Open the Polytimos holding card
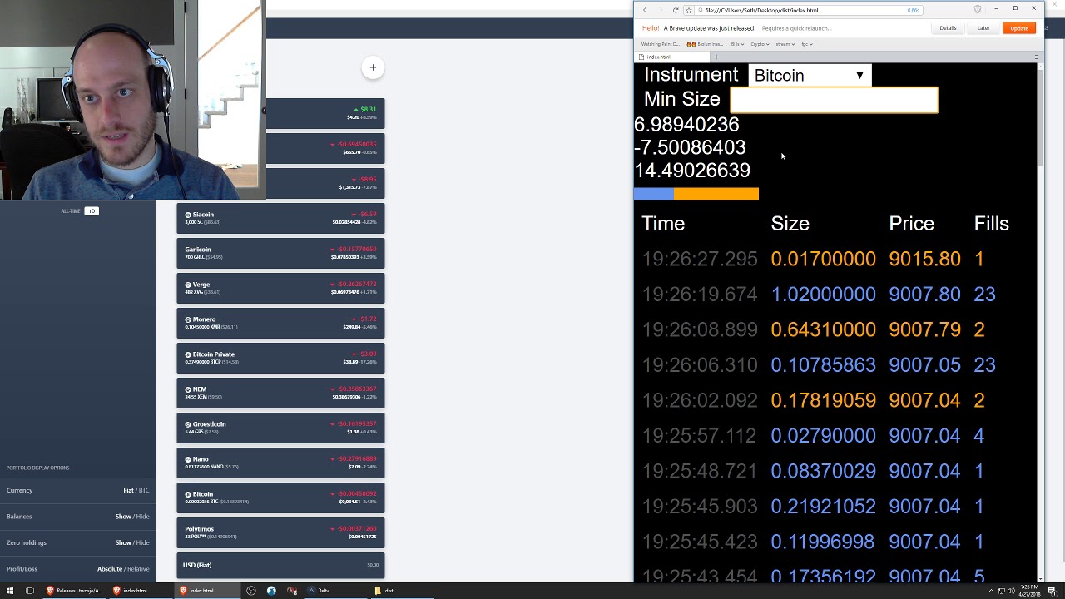 [x=280, y=532]
